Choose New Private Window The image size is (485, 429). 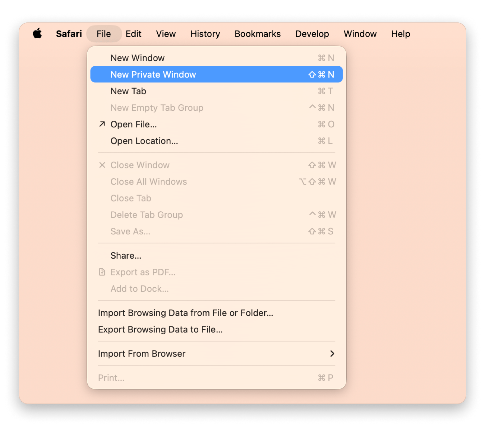click(153, 74)
